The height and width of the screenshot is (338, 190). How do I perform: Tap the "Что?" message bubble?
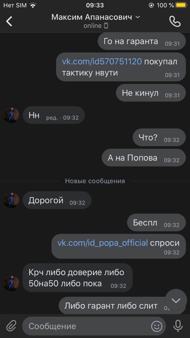click(159, 137)
